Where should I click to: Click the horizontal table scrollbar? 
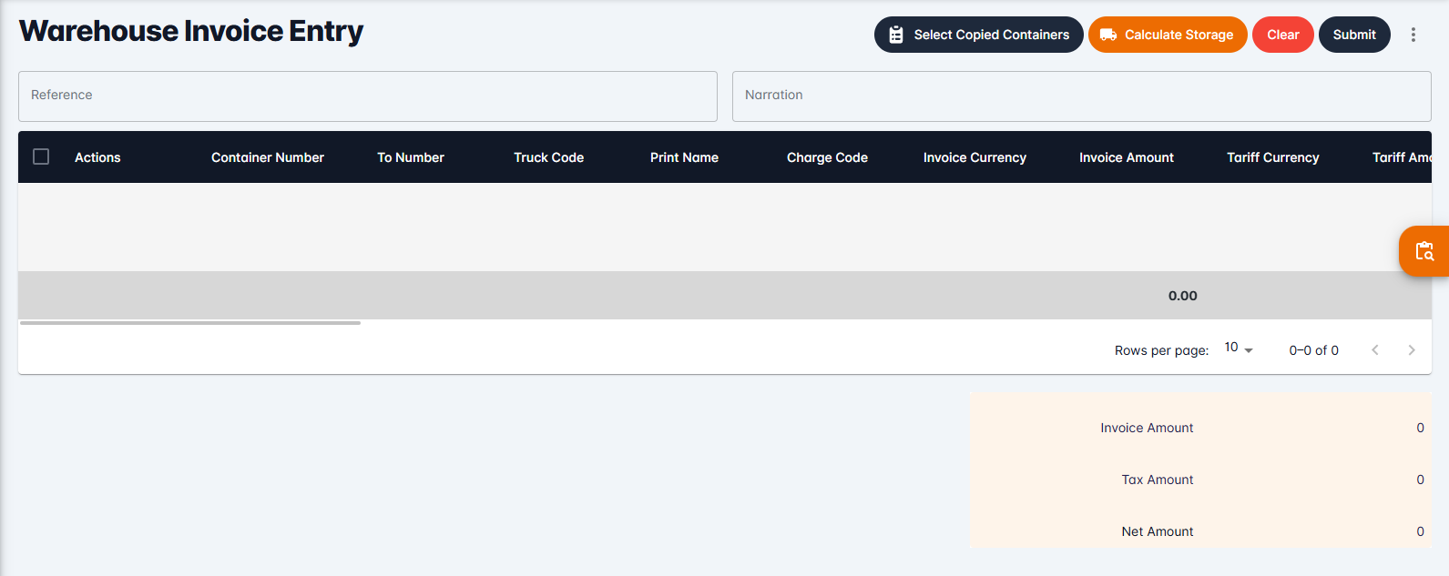tap(190, 322)
